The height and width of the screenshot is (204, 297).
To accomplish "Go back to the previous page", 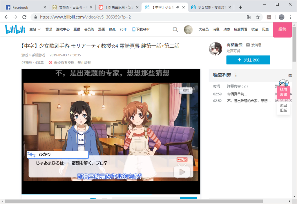I will (6, 17).
